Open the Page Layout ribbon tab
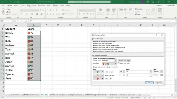The height and width of the screenshot is (99, 177). [31, 5]
